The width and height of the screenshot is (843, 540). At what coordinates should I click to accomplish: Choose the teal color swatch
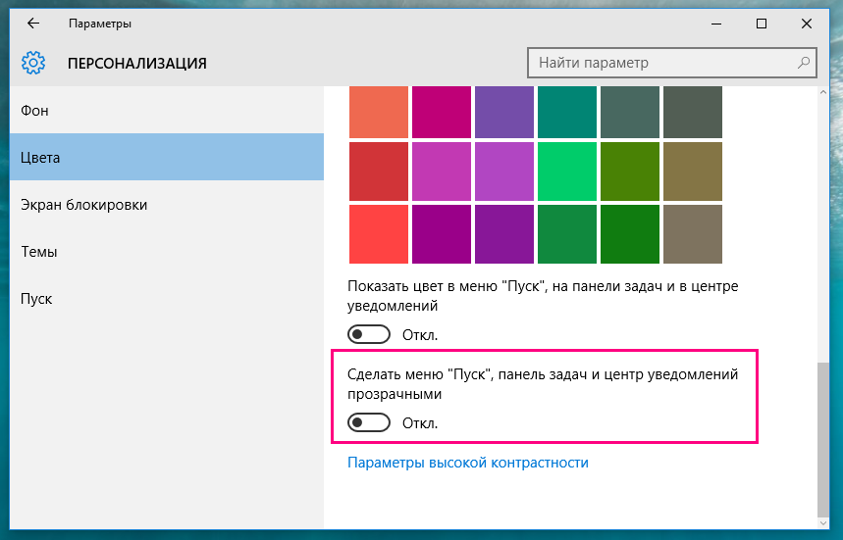567,112
